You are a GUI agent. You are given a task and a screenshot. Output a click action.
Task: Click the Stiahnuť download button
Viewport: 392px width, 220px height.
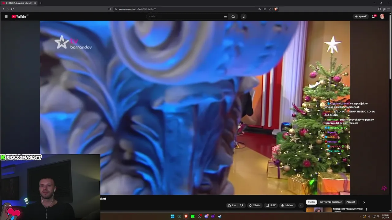click(x=287, y=205)
